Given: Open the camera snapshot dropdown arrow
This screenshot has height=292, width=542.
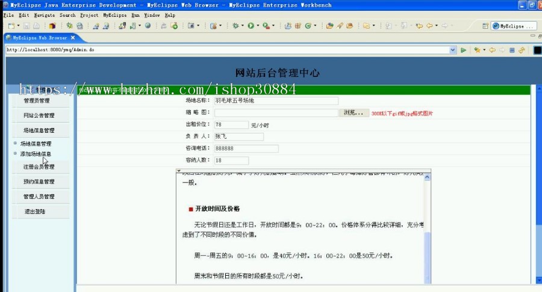Looking at the screenshot, I should 198,26.
